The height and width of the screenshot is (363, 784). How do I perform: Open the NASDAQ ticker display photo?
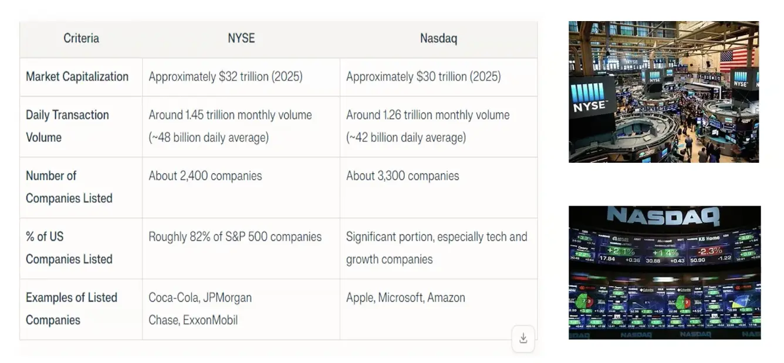pos(664,272)
